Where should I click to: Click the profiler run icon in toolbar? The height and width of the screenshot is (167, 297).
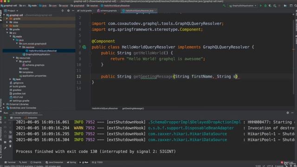275,6
